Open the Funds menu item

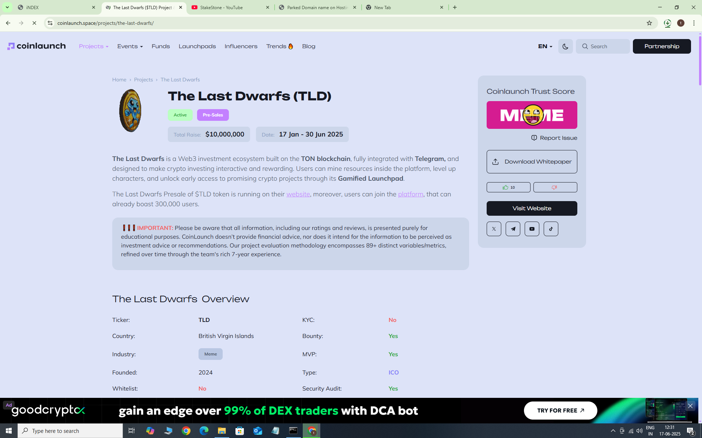(x=161, y=46)
